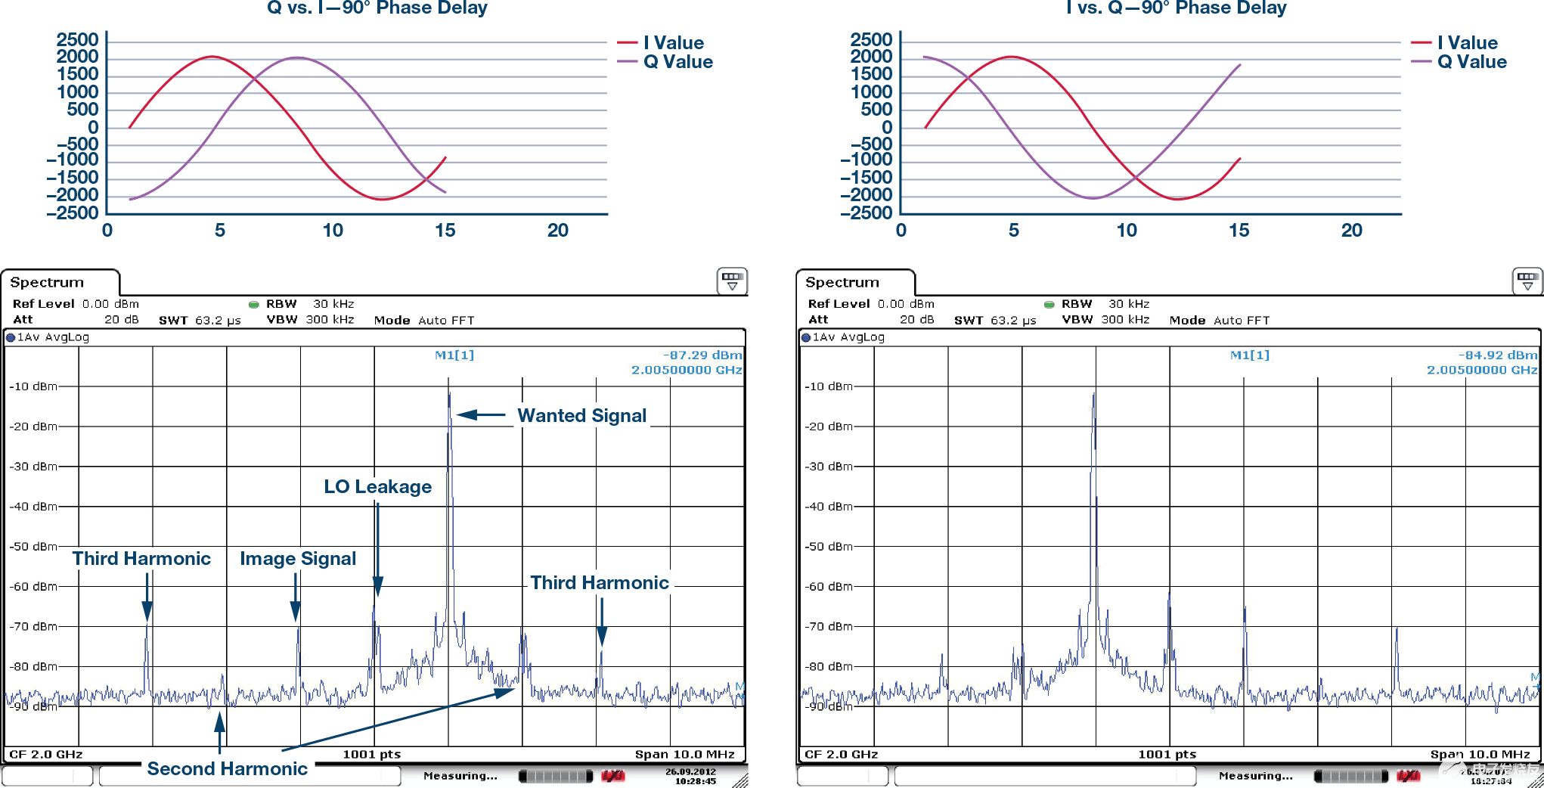Click the 'Measuring...' status beside the 26.09.2012 timestamp
Image resolution: width=1544 pixels, height=788 pixels.
(460, 776)
